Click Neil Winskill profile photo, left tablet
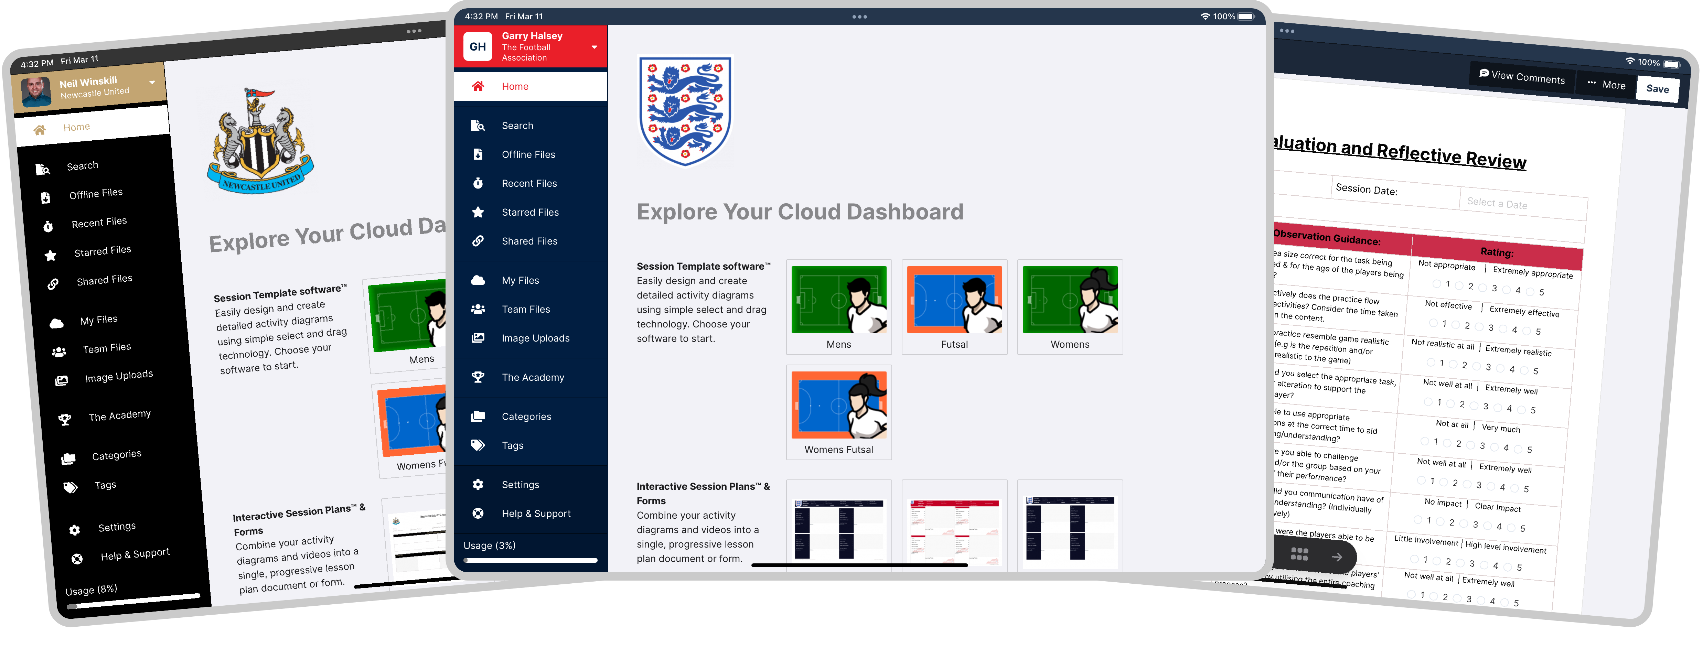Viewport: 1703px width, 659px height. click(36, 93)
